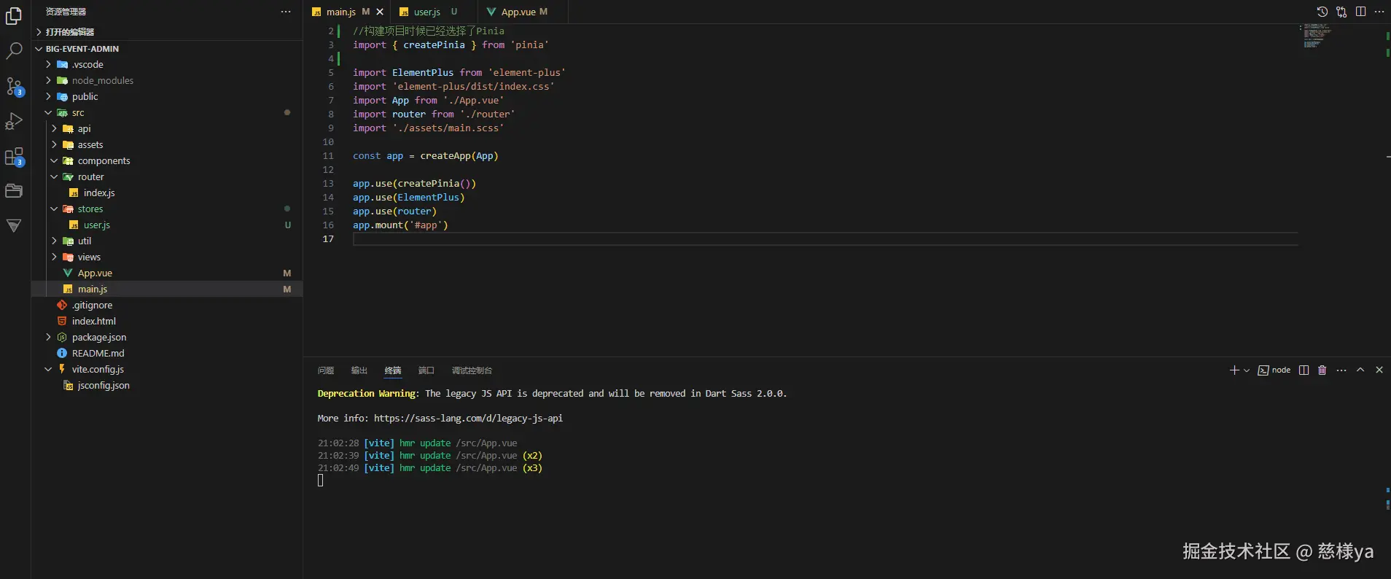Kill the terminal with trash icon
The height and width of the screenshot is (579, 1391).
click(1322, 370)
